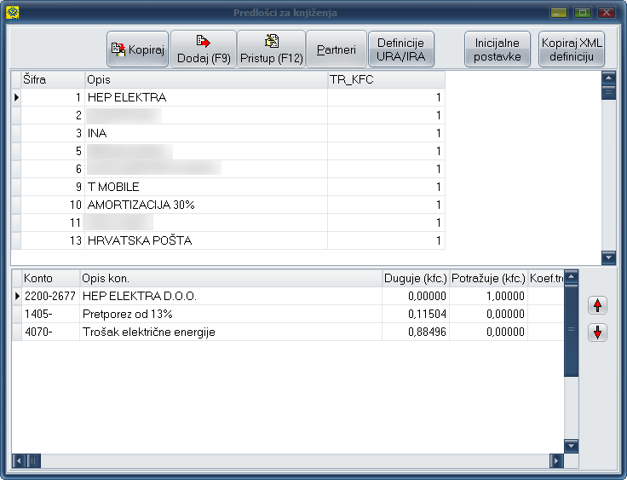Open Pristup (F12) access button

(271, 49)
